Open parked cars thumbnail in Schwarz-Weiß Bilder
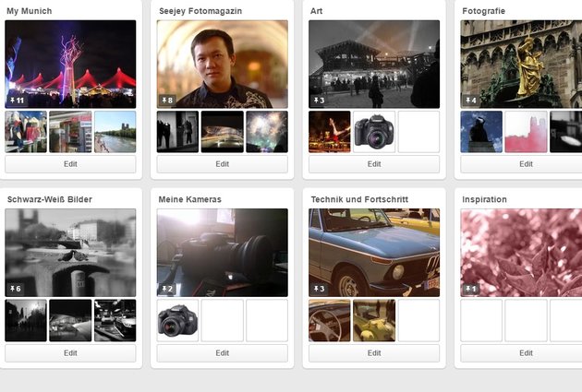 click(x=115, y=320)
